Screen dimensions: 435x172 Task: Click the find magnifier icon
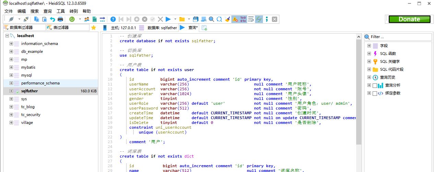212,19
